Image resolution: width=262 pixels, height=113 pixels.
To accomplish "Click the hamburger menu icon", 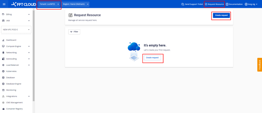I will pos(4,4).
